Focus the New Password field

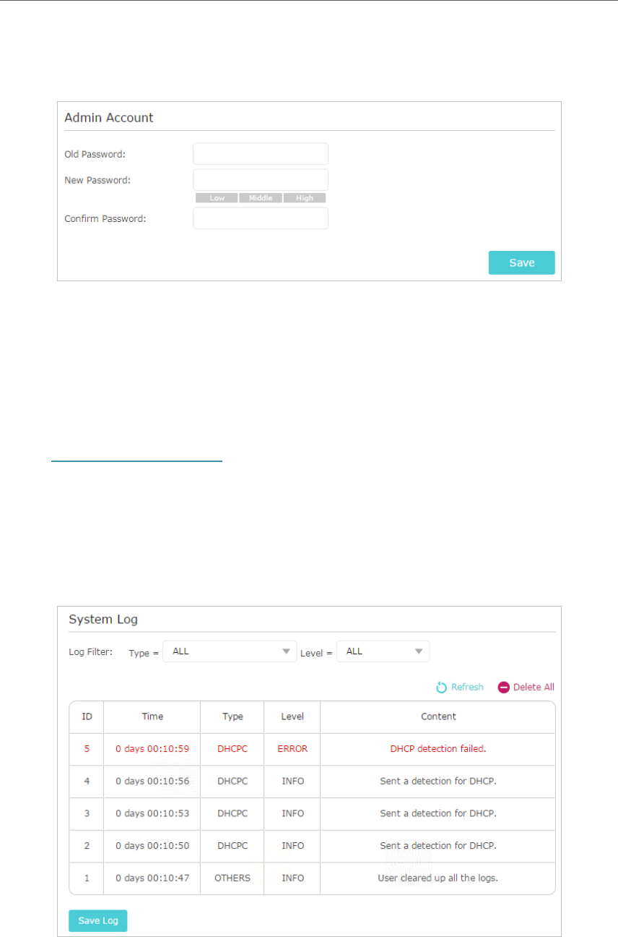(x=261, y=180)
